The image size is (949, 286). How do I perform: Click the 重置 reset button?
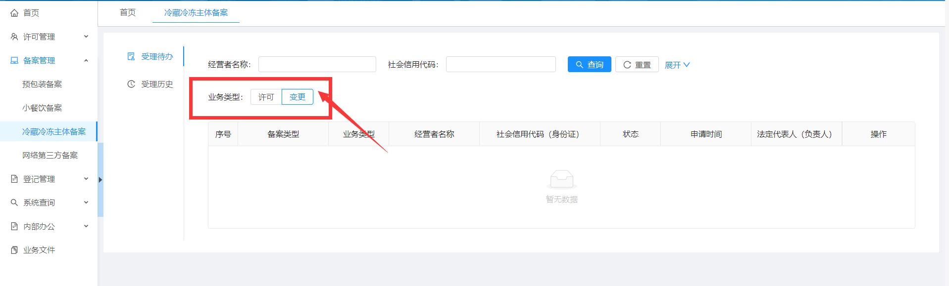[637, 65]
